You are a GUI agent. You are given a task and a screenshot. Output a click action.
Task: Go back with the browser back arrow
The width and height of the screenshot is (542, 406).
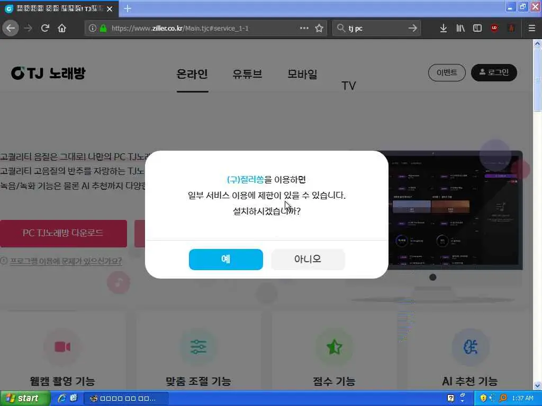tap(11, 28)
